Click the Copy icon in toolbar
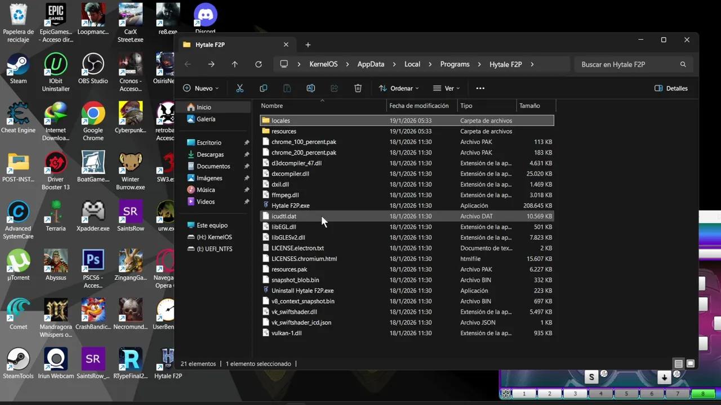Image resolution: width=721 pixels, height=405 pixels. click(263, 88)
